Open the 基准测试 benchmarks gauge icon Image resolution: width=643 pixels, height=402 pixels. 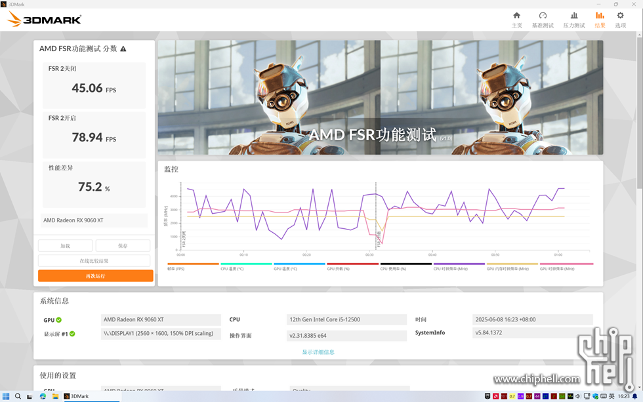[543, 16]
